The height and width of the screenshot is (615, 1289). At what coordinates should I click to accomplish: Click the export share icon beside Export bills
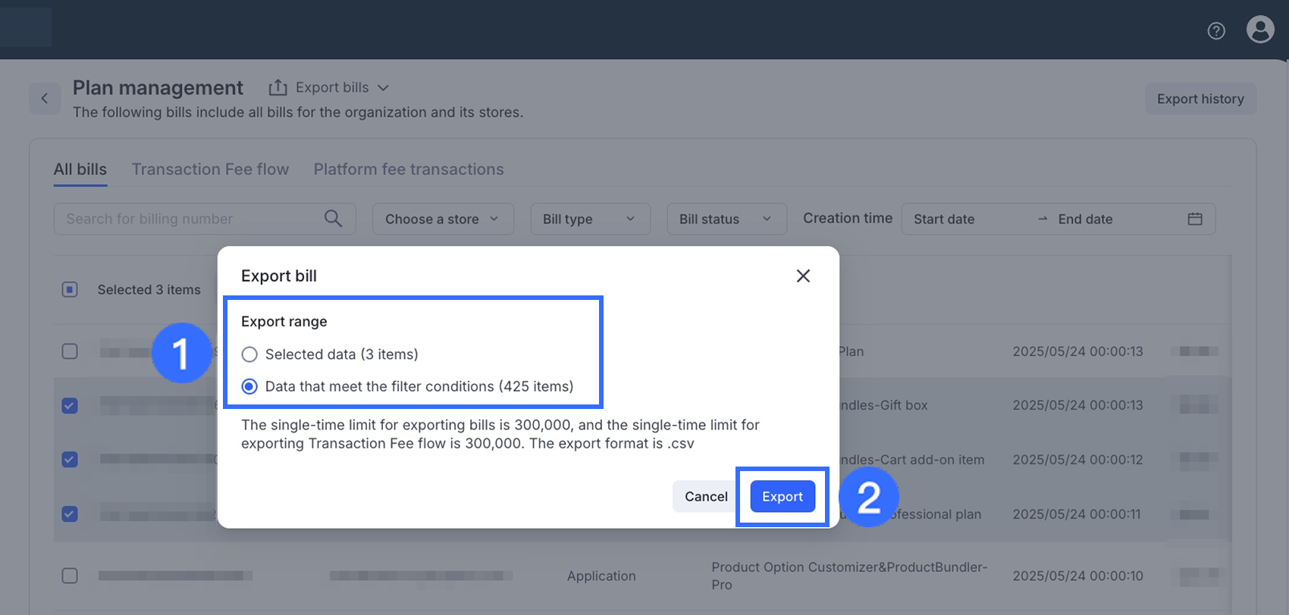[x=278, y=88]
